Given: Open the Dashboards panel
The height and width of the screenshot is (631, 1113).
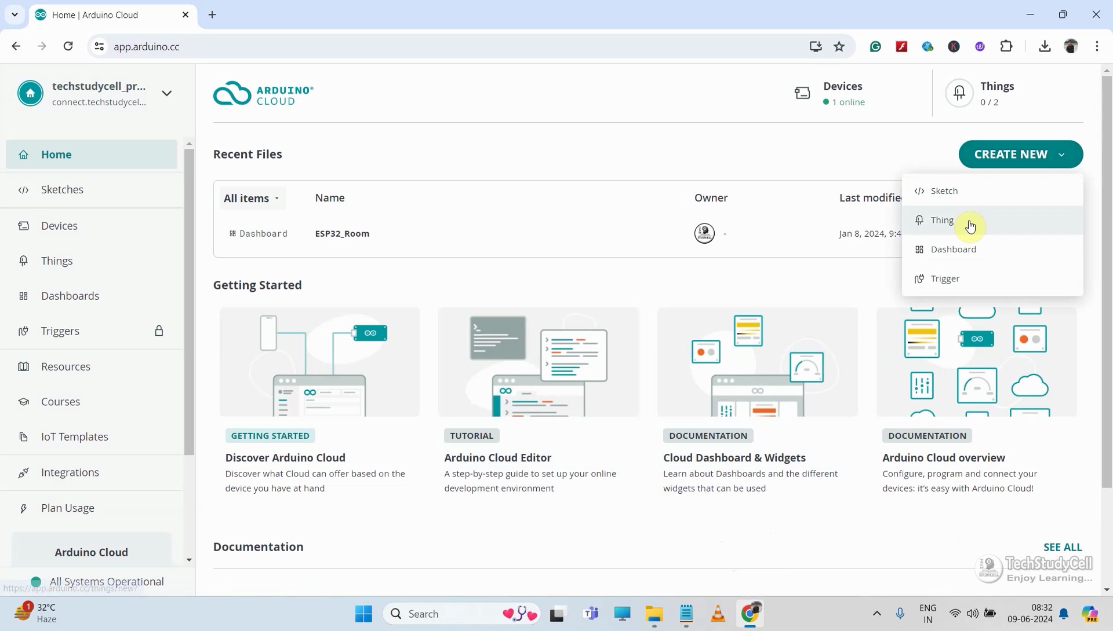Looking at the screenshot, I should coord(70,296).
